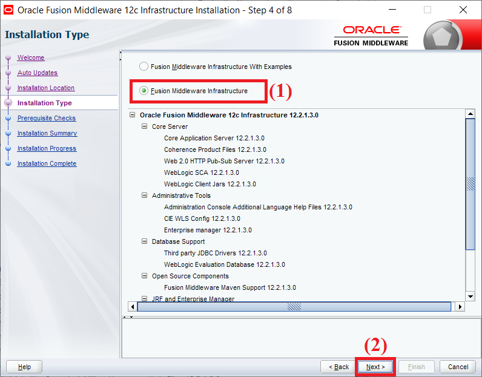Minimize the installer window
The height and width of the screenshot is (377, 482).
(392, 10)
